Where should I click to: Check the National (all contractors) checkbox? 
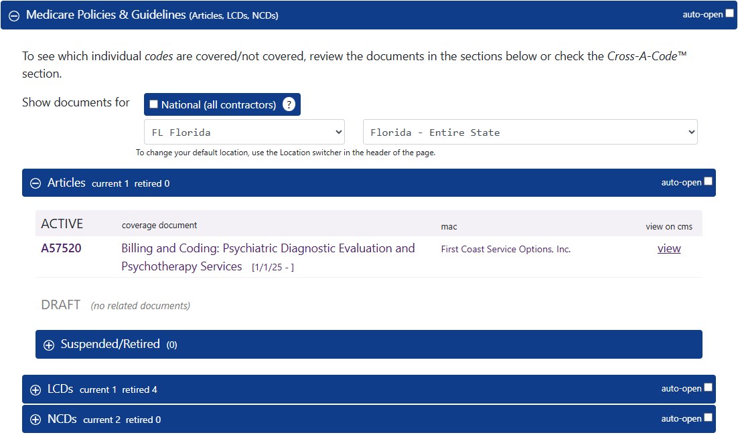tap(153, 104)
